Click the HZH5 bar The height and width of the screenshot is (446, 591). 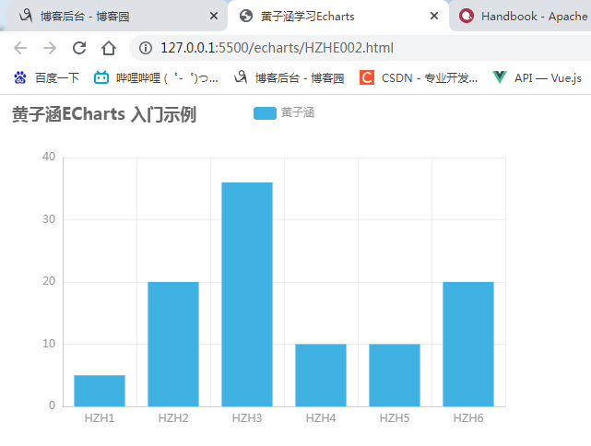coord(395,375)
